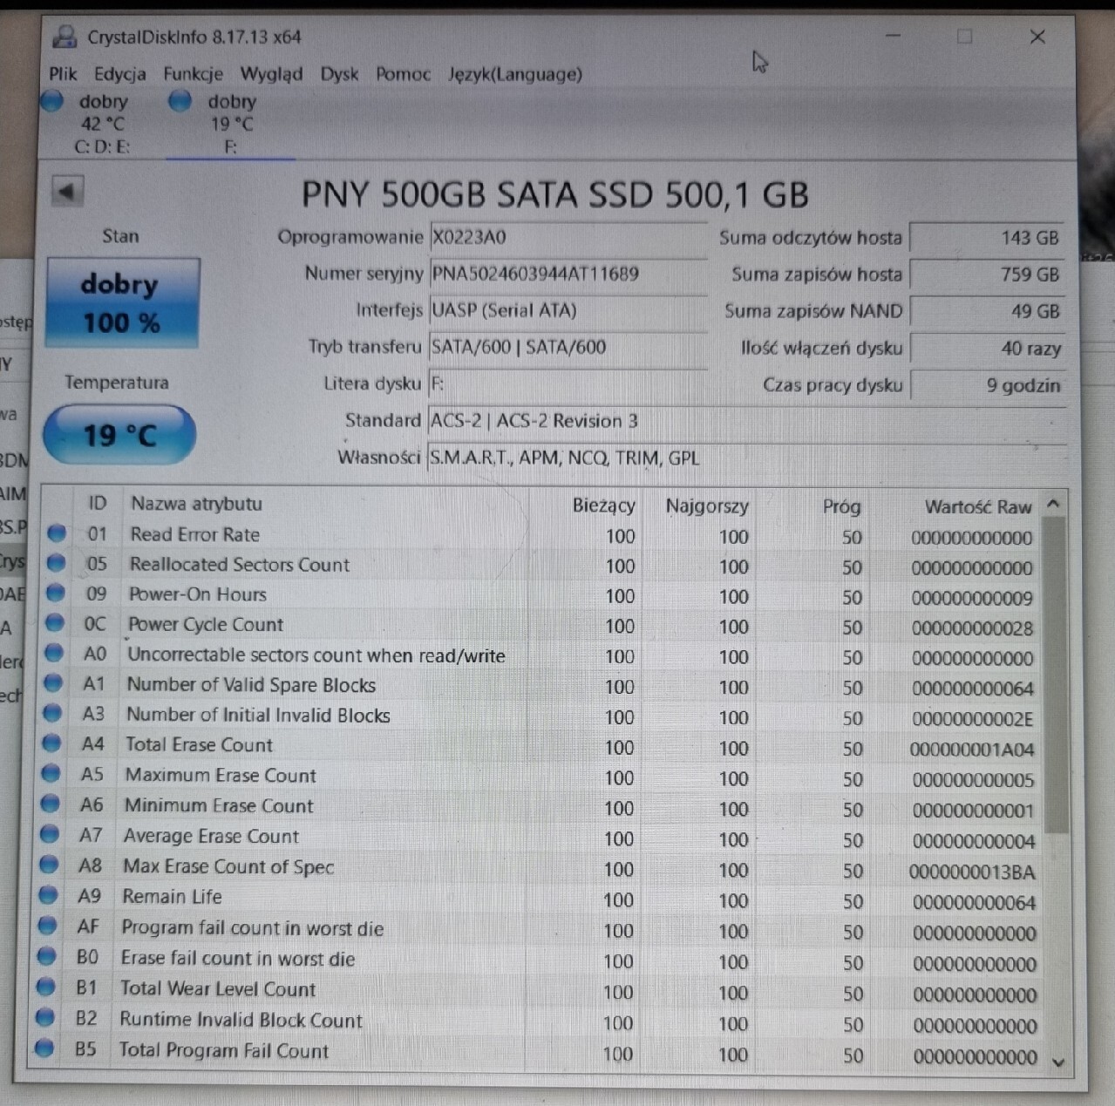Click raw value 000000001A04 of Total Erase Count
The image size is (1115, 1106).
(972, 750)
